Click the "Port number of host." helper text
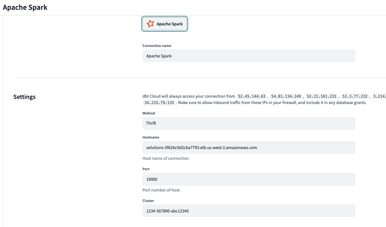Viewport: 386px width, 227px height. 161,190
